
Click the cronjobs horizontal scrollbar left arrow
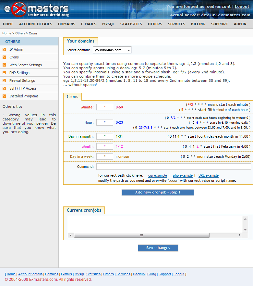point(71,235)
